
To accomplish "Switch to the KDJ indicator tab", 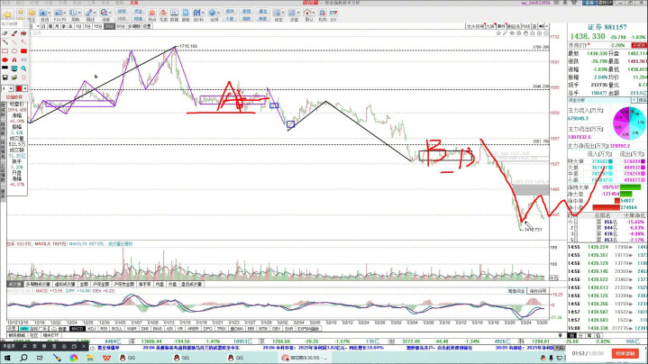I will [91, 329].
